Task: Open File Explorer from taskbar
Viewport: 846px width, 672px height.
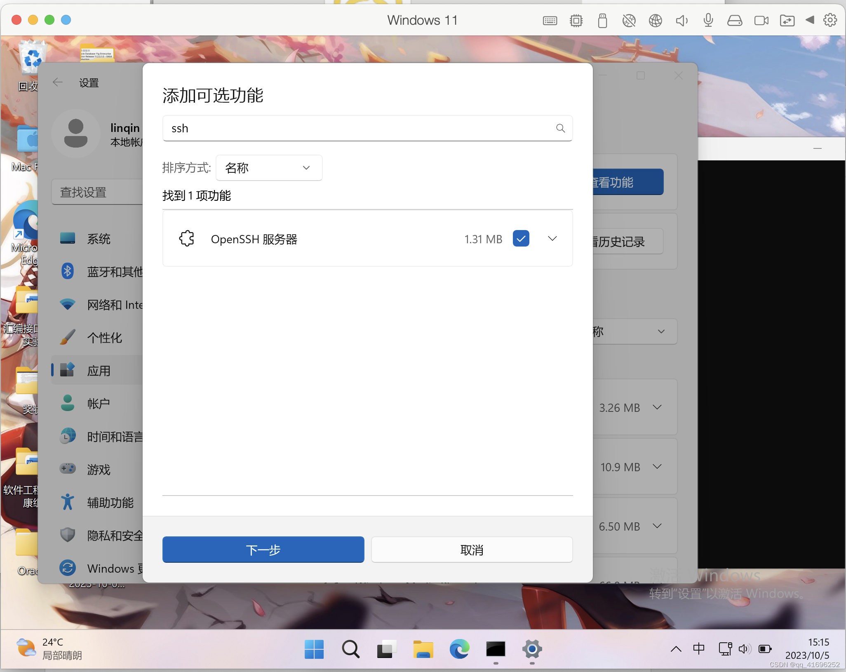Action: 423,649
